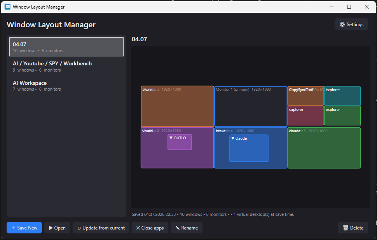Click the empty Monitor 1 (primary) area
This screenshot has height=240, width=377.
(251, 108)
